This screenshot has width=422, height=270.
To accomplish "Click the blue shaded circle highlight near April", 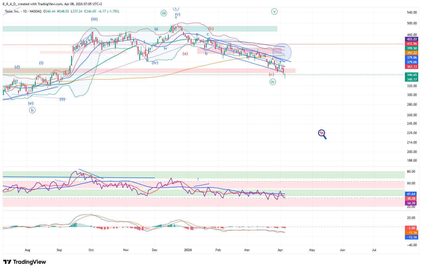I will point(282,52).
